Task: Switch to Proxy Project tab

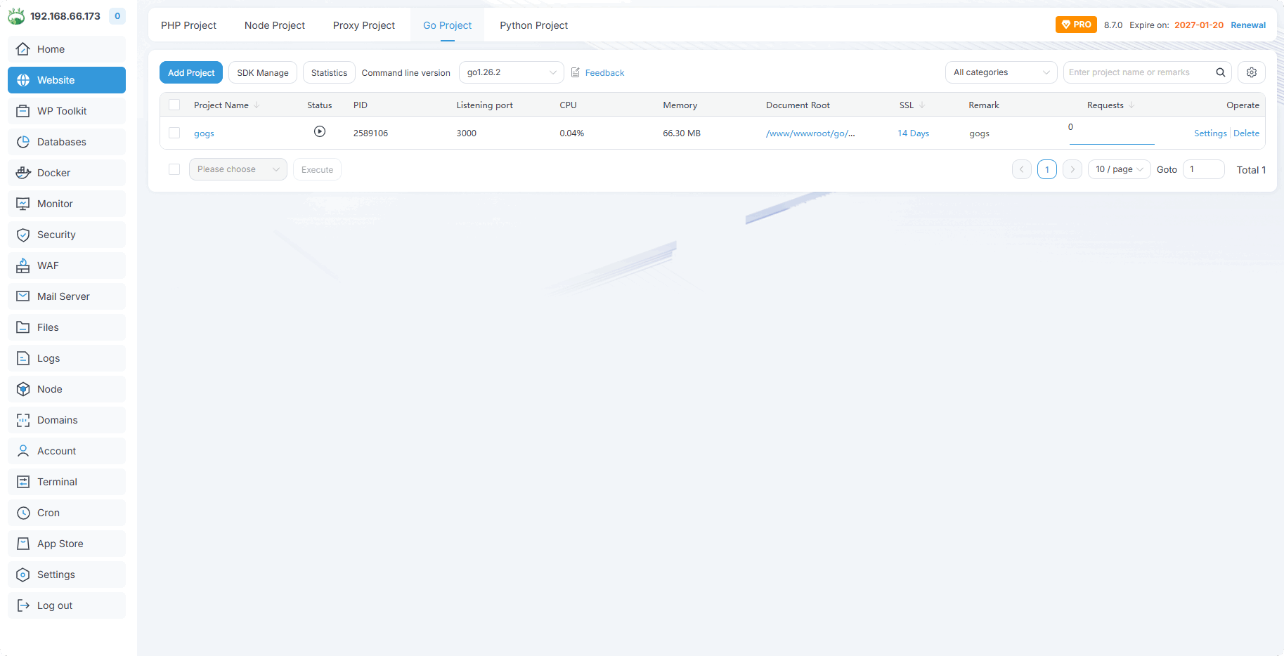Action: (364, 25)
